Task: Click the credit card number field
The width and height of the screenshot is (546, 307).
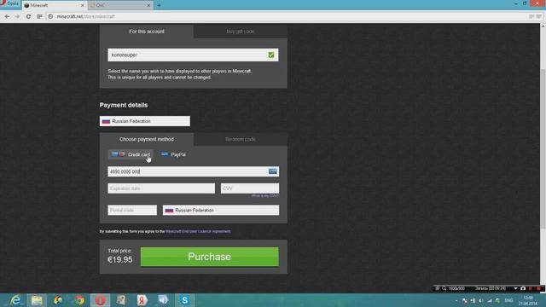Action: point(194,171)
